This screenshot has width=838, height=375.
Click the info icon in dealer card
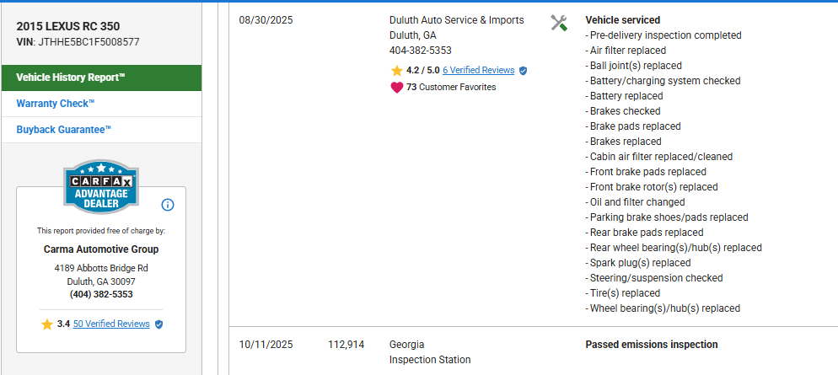[167, 205]
